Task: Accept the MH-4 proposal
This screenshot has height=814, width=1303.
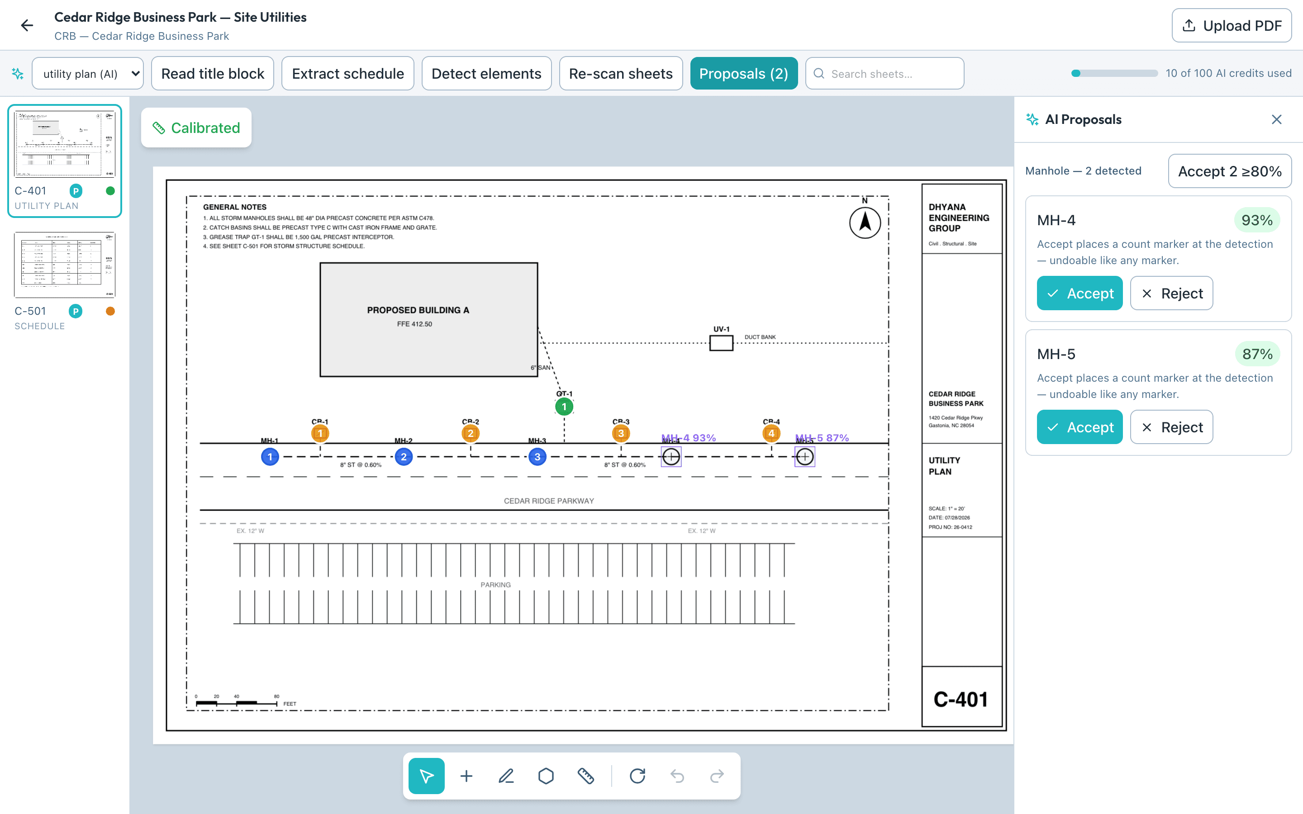Action: 1079,293
